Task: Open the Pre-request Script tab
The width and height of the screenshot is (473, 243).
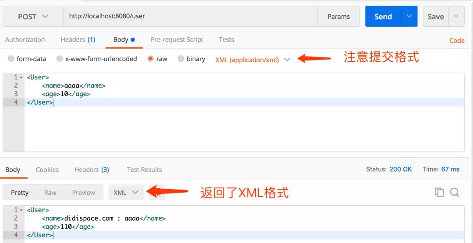Action: click(x=177, y=39)
